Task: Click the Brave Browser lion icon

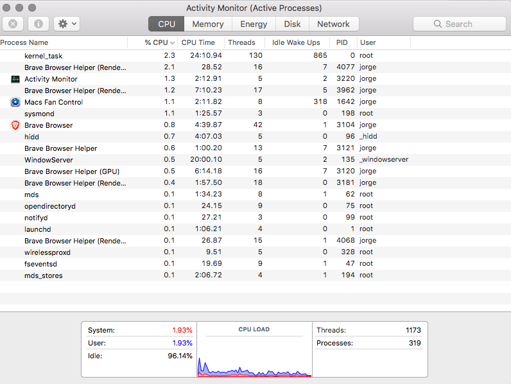Action: coord(15,125)
